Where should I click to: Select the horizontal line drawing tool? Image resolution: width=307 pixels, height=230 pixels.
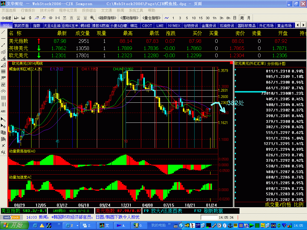[x=3, y=39]
